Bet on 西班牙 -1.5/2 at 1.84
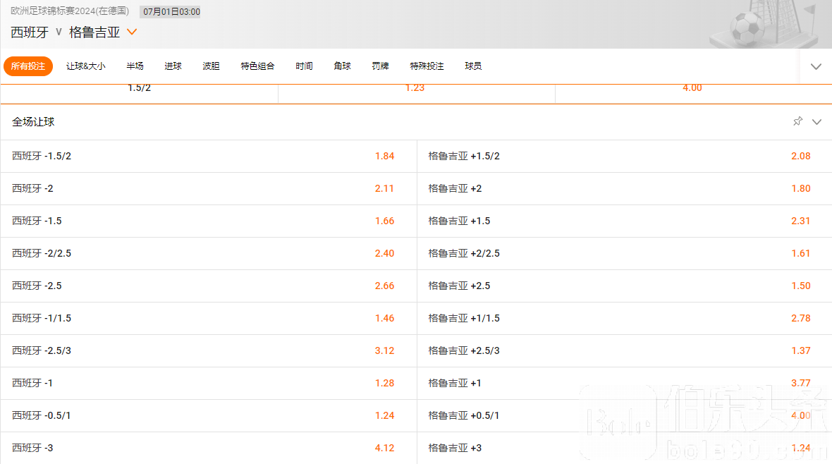The width and height of the screenshot is (832, 464). coord(384,156)
